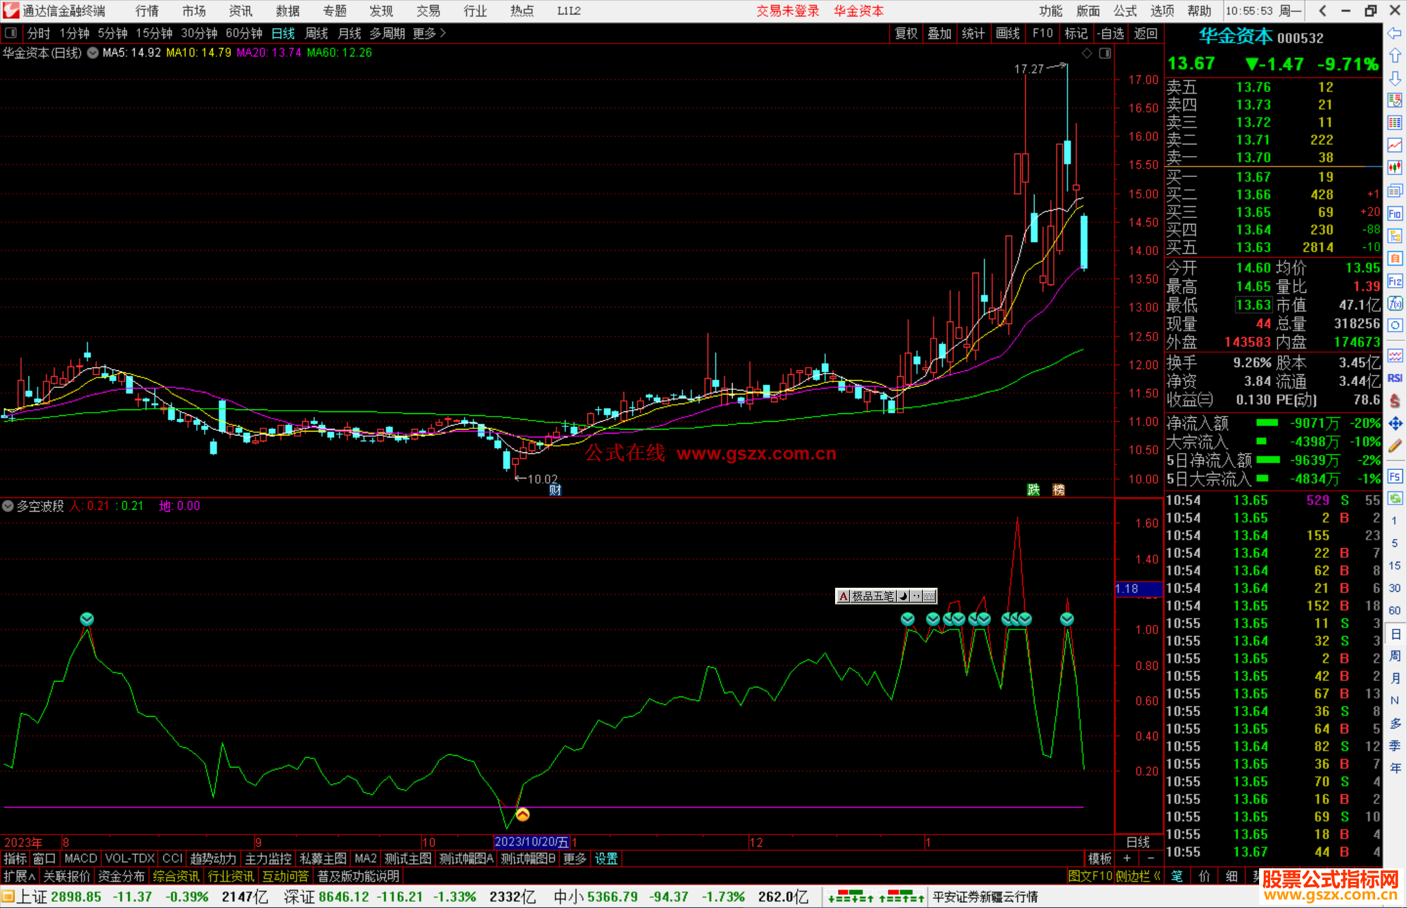Toggle the MA indicator circle next to 华金资本(日线)
Image resolution: width=1407 pixels, height=908 pixels.
tap(93, 53)
